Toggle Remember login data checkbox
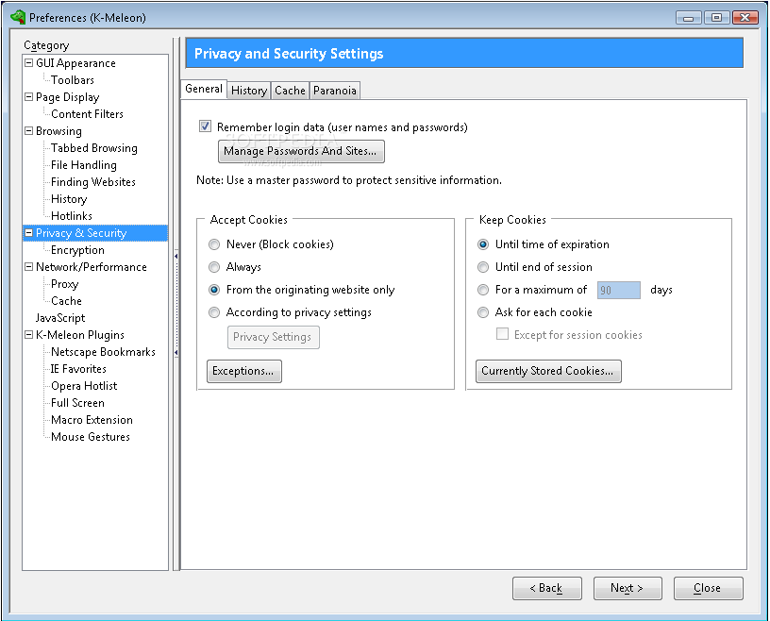The width and height of the screenshot is (770, 621). [x=205, y=126]
